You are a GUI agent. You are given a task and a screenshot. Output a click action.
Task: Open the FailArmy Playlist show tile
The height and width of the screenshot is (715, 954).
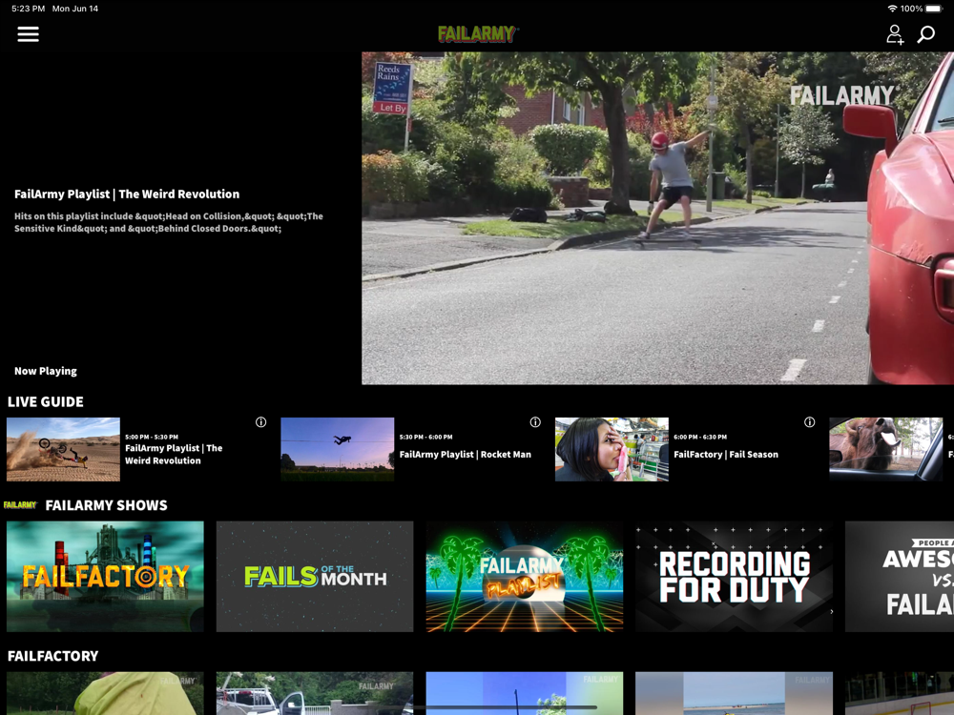coord(525,577)
